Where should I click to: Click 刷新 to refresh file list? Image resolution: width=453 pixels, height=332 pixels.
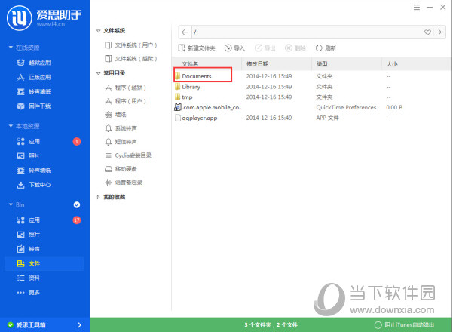coord(326,48)
